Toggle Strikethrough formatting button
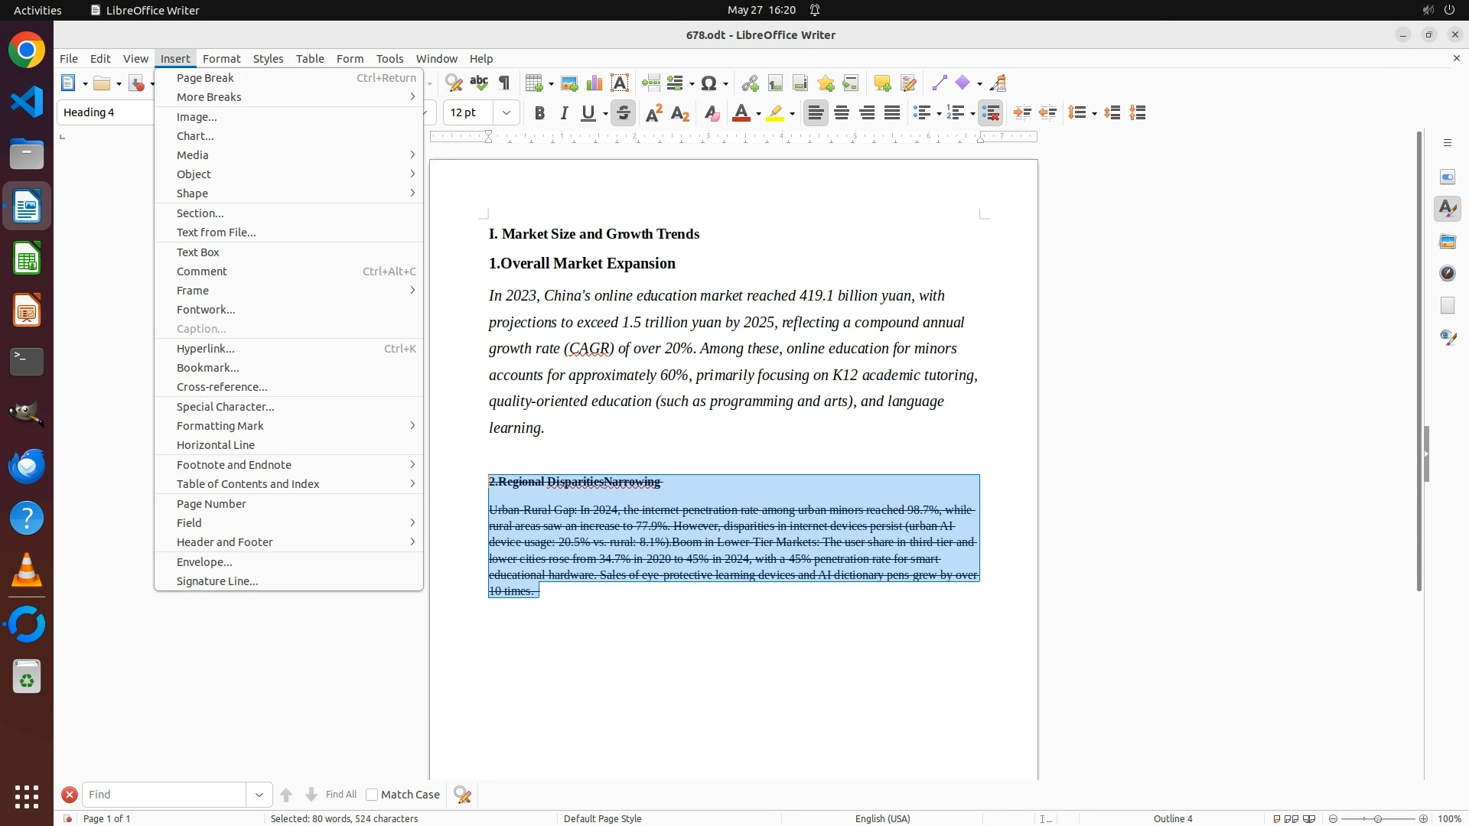 coord(624,113)
